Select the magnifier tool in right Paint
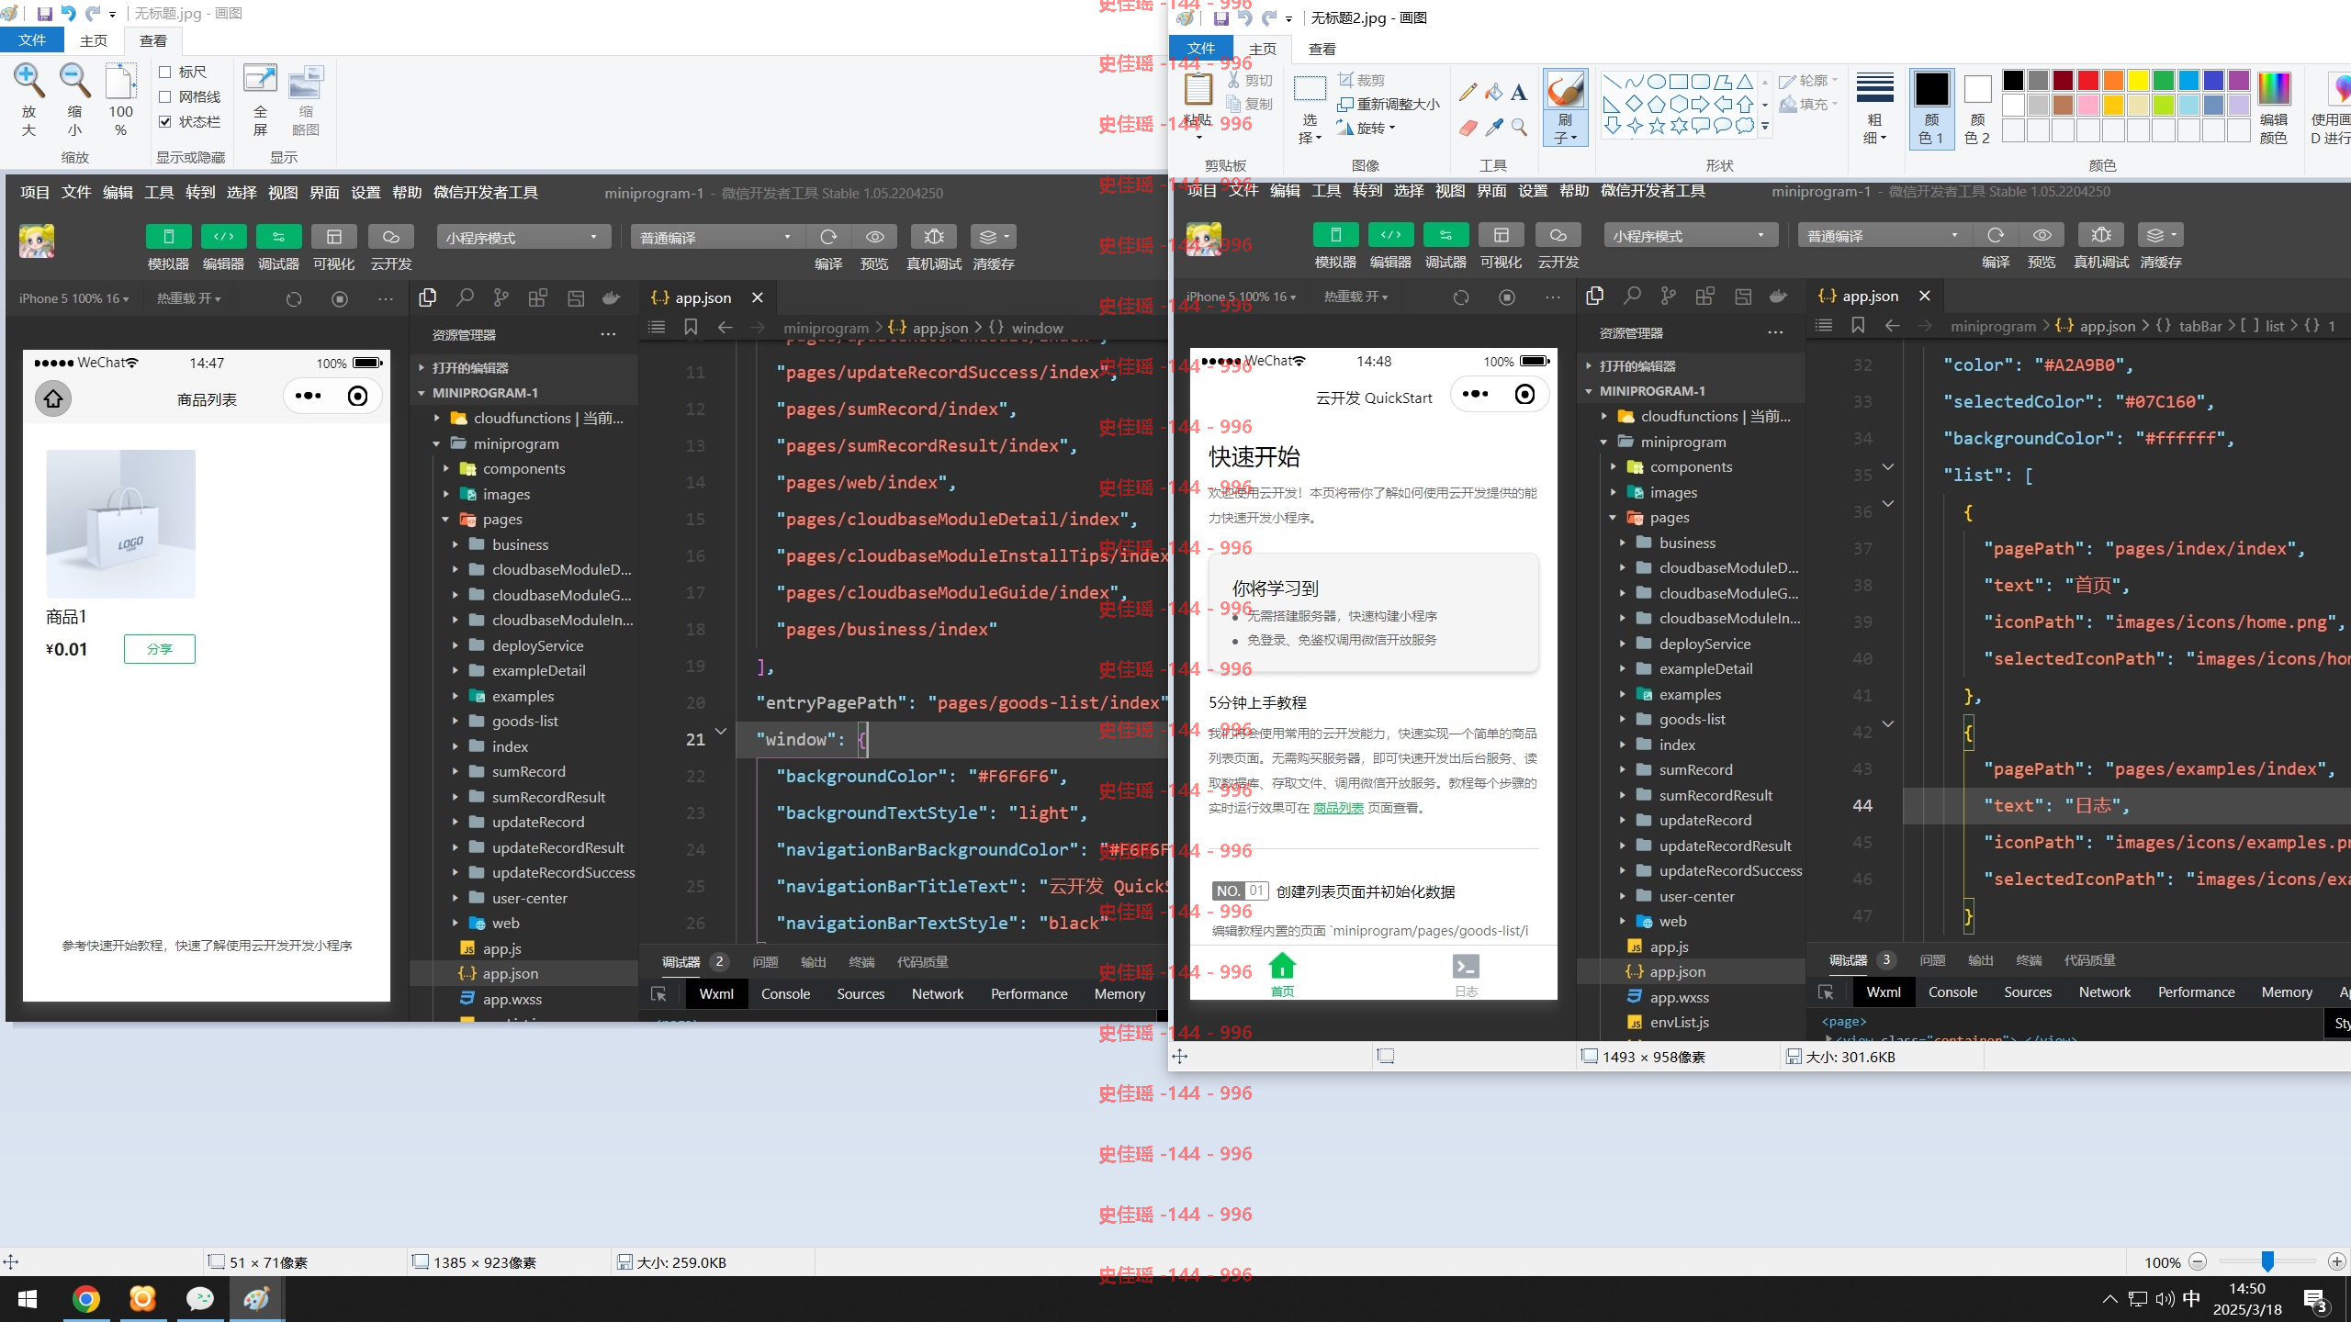 1519,127
